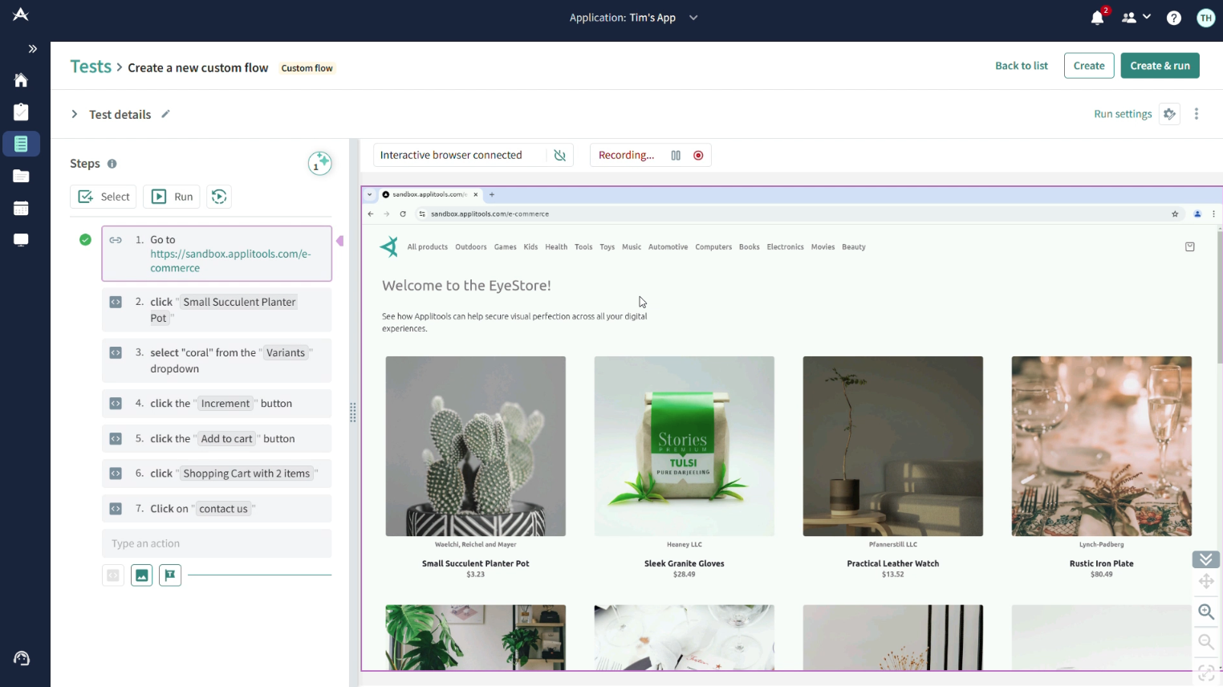Click the help question mark icon
Image resolution: width=1223 pixels, height=687 pixels.
click(1174, 18)
